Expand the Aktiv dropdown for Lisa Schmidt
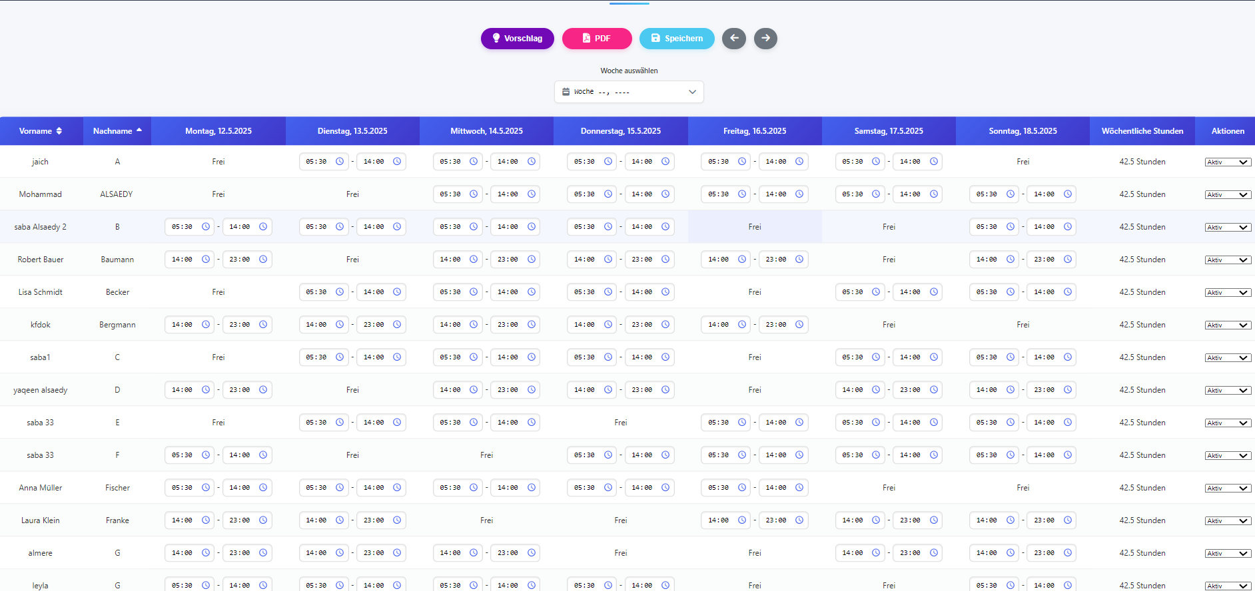The image size is (1255, 591). point(1228,293)
